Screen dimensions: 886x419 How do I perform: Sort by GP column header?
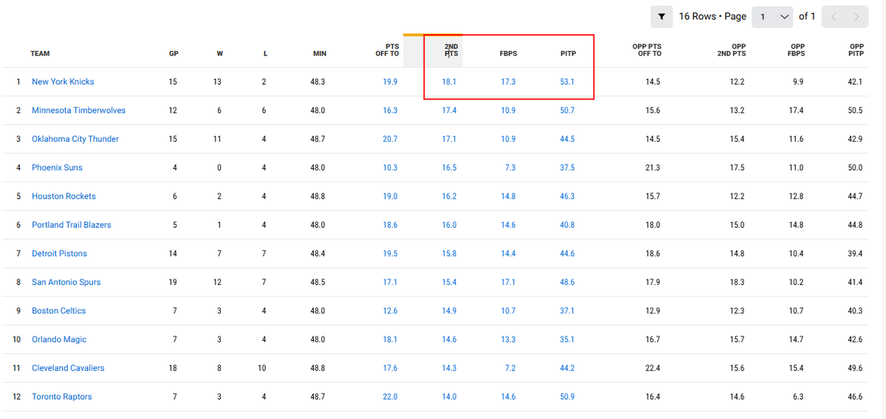coord(173,54)
